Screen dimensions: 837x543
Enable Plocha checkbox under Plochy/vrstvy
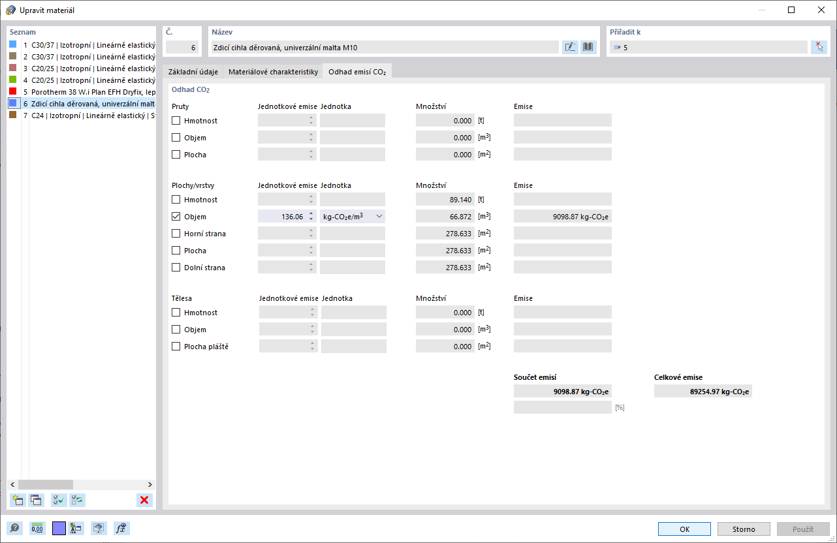tap(176, 251)
